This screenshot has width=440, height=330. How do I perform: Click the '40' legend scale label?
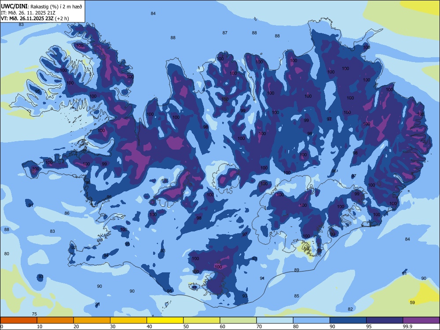(149, 326)
